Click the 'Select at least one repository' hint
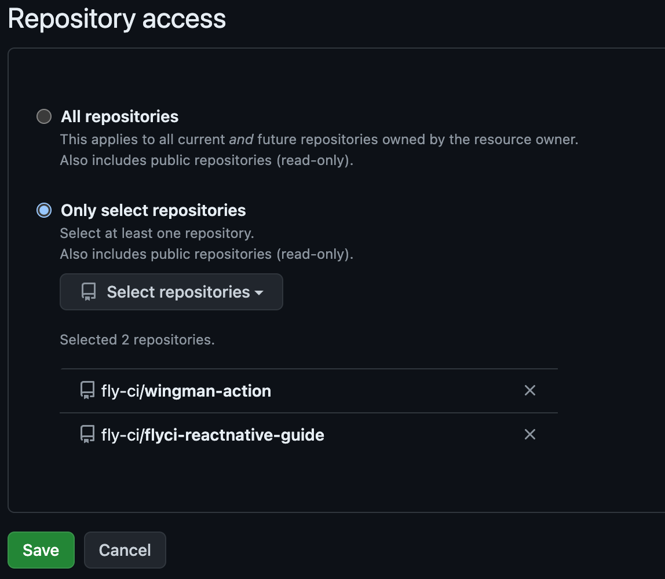The width and height of the screenshot is (665, 579). pos(157,233)
